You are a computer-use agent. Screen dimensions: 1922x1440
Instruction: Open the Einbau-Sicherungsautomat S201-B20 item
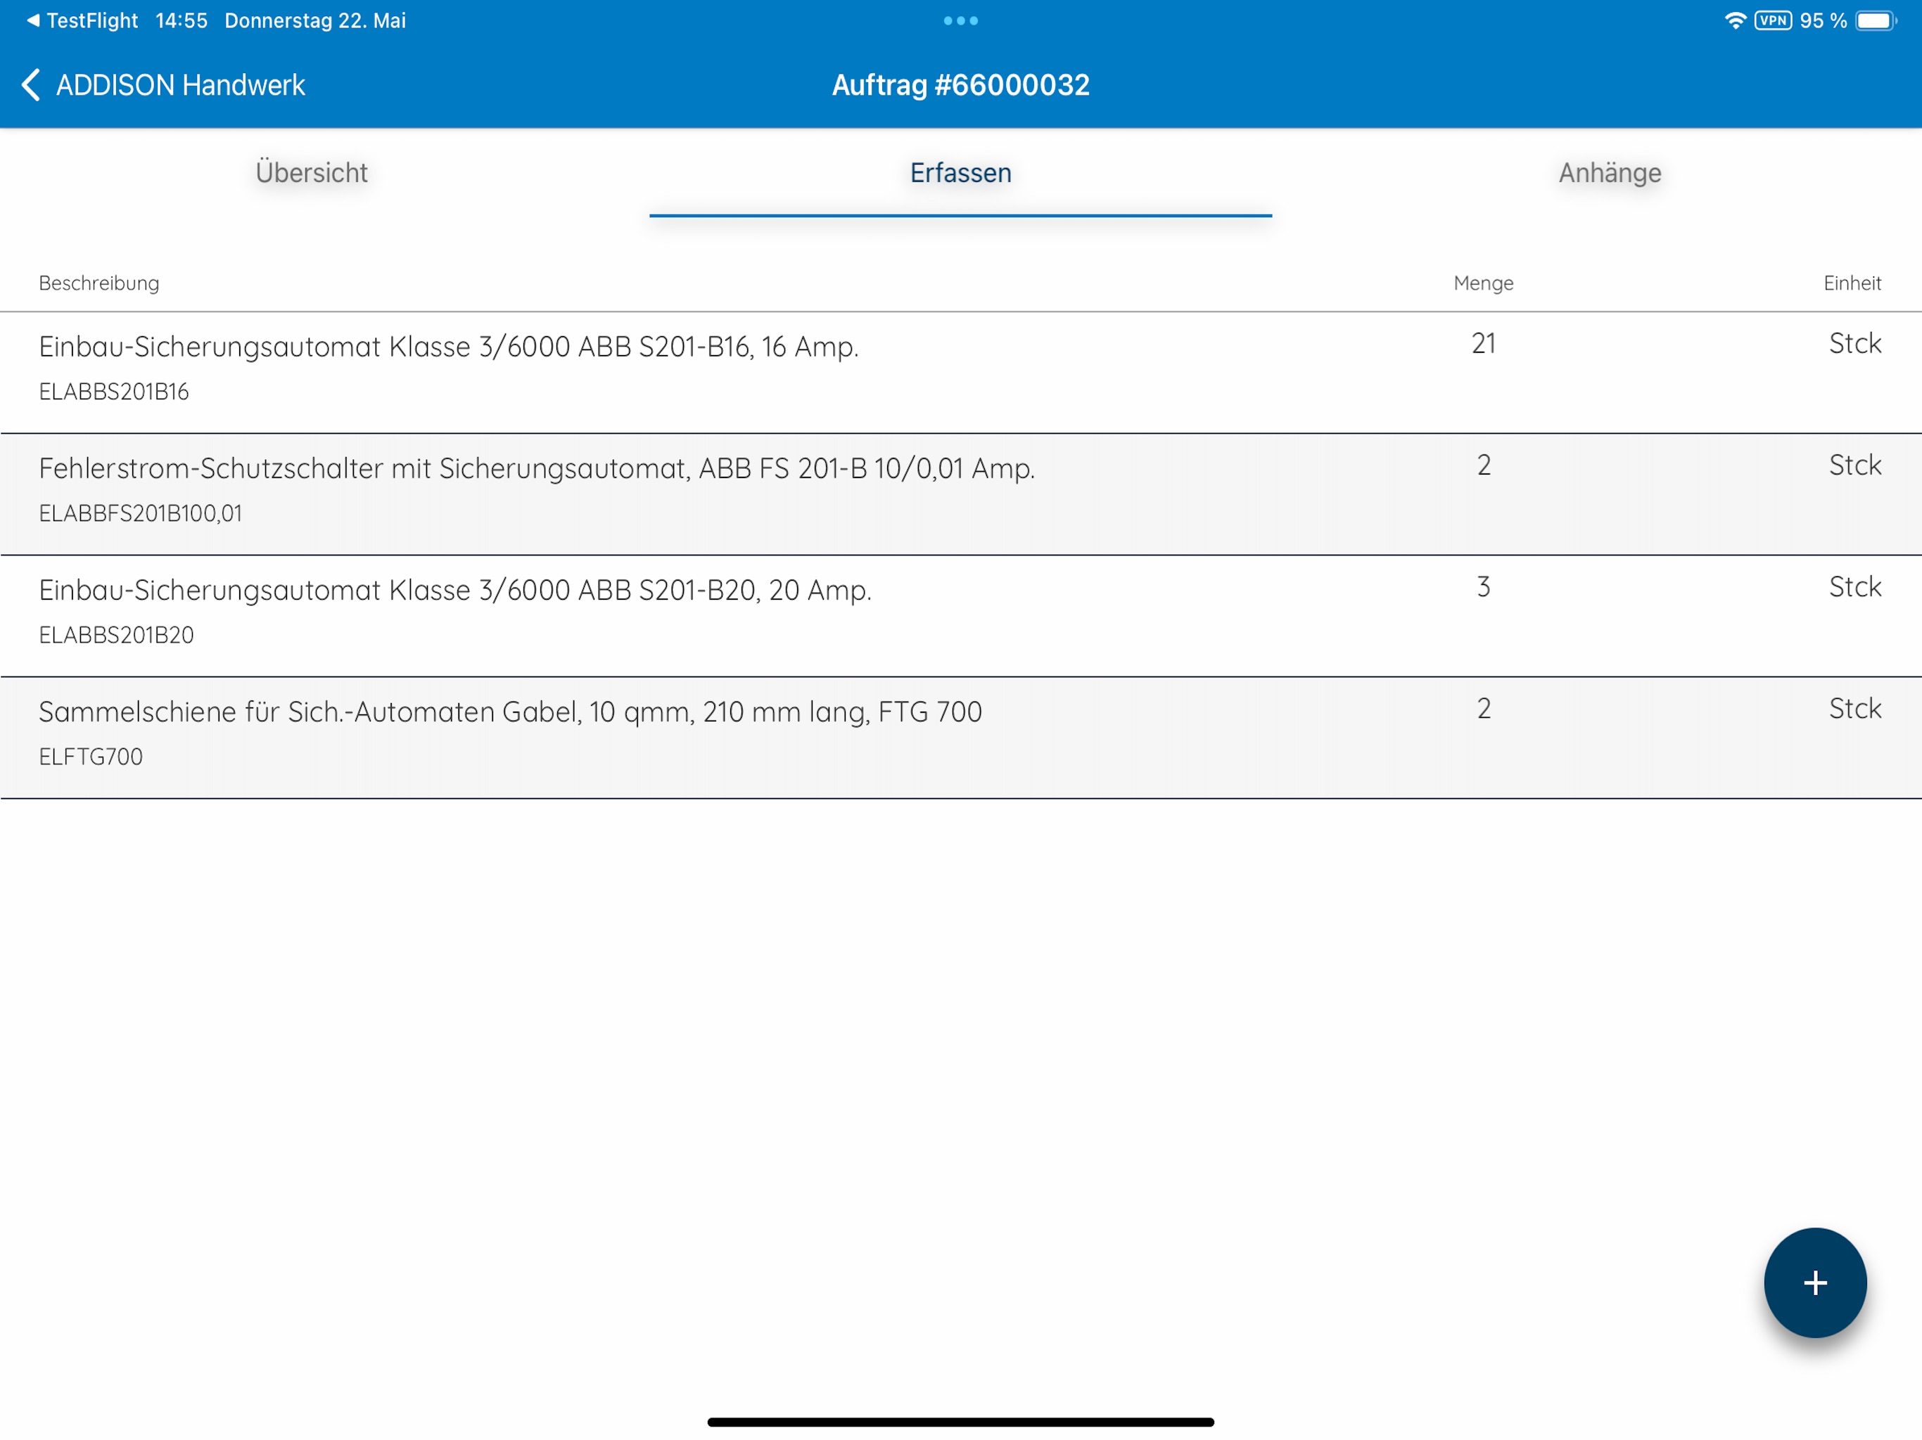pos(961,615)
